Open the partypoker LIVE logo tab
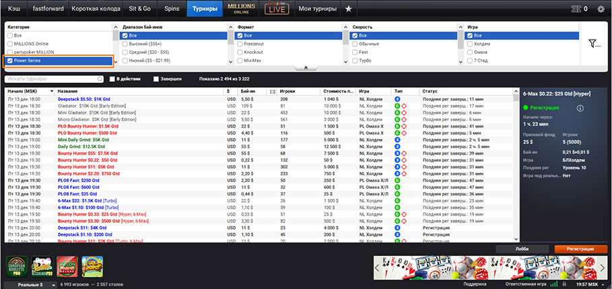612x289 pixels. [276, 9]
